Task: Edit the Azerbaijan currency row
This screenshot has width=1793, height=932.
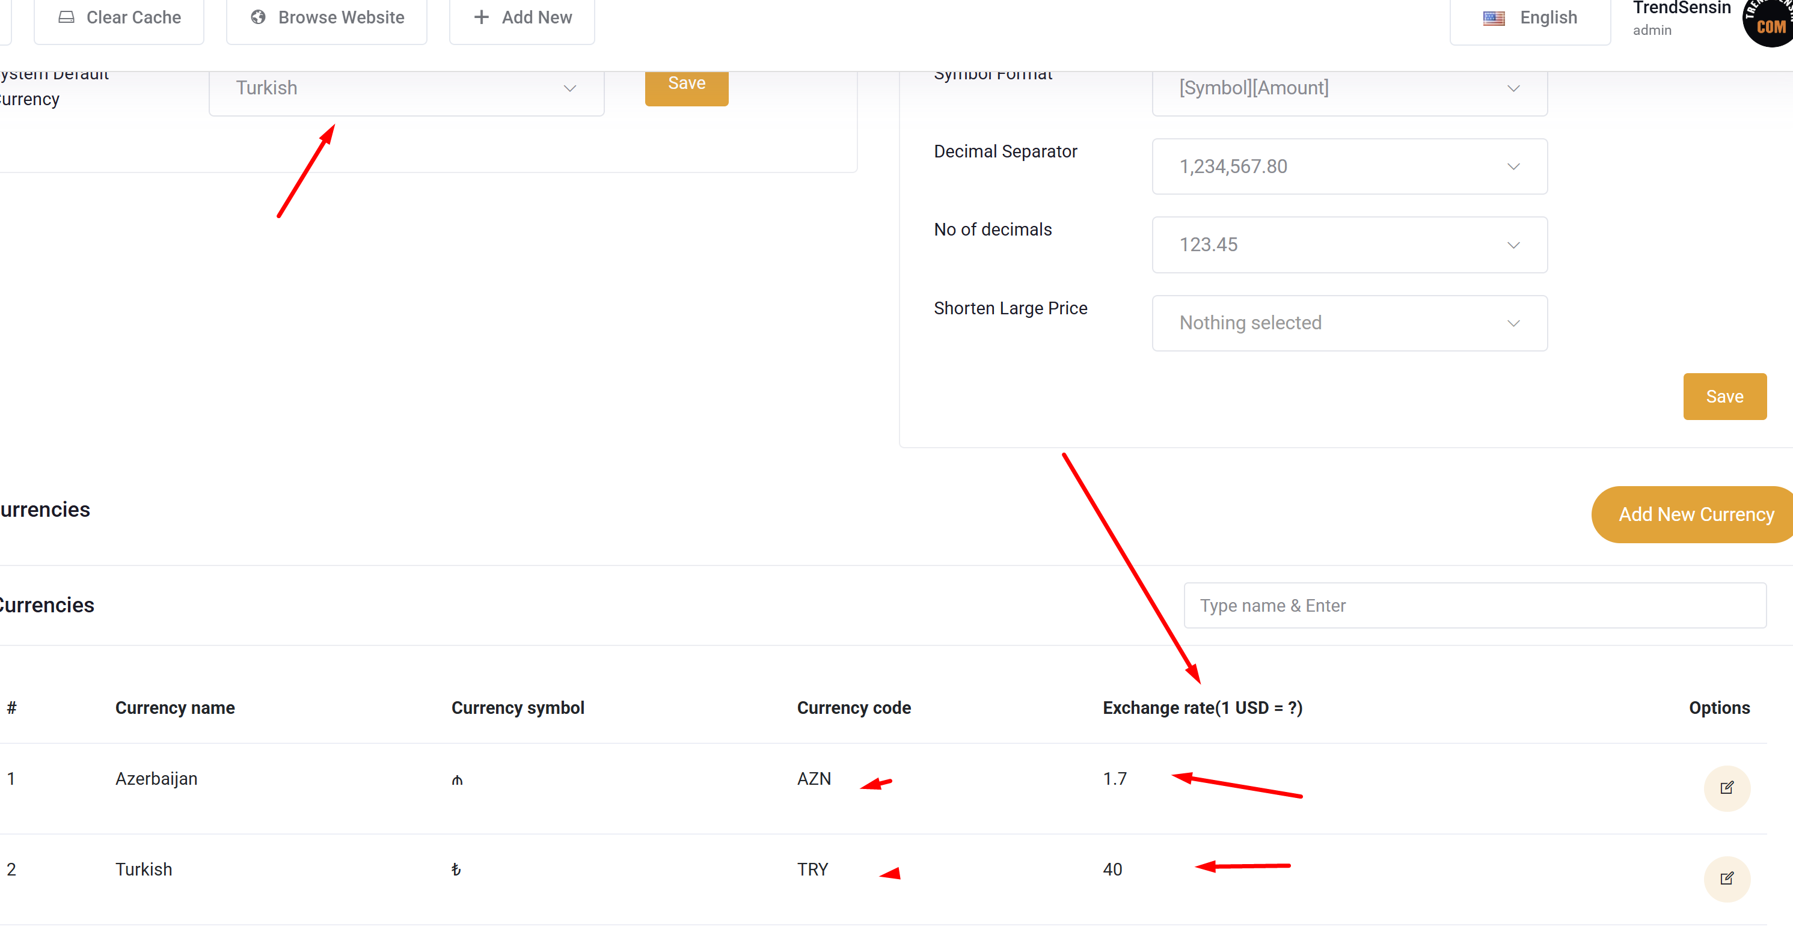Action: tap(1727, 788)
